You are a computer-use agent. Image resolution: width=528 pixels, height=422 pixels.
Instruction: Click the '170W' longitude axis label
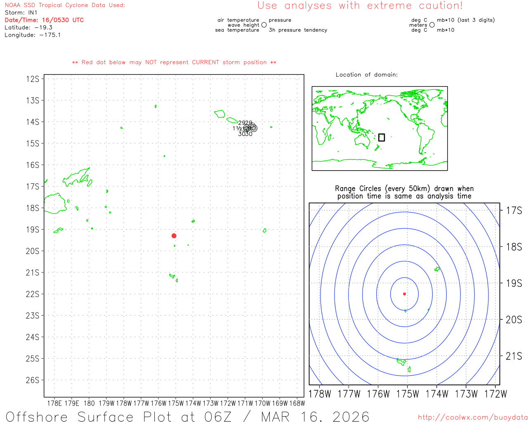pyautogui.click(x=262, y=403)
